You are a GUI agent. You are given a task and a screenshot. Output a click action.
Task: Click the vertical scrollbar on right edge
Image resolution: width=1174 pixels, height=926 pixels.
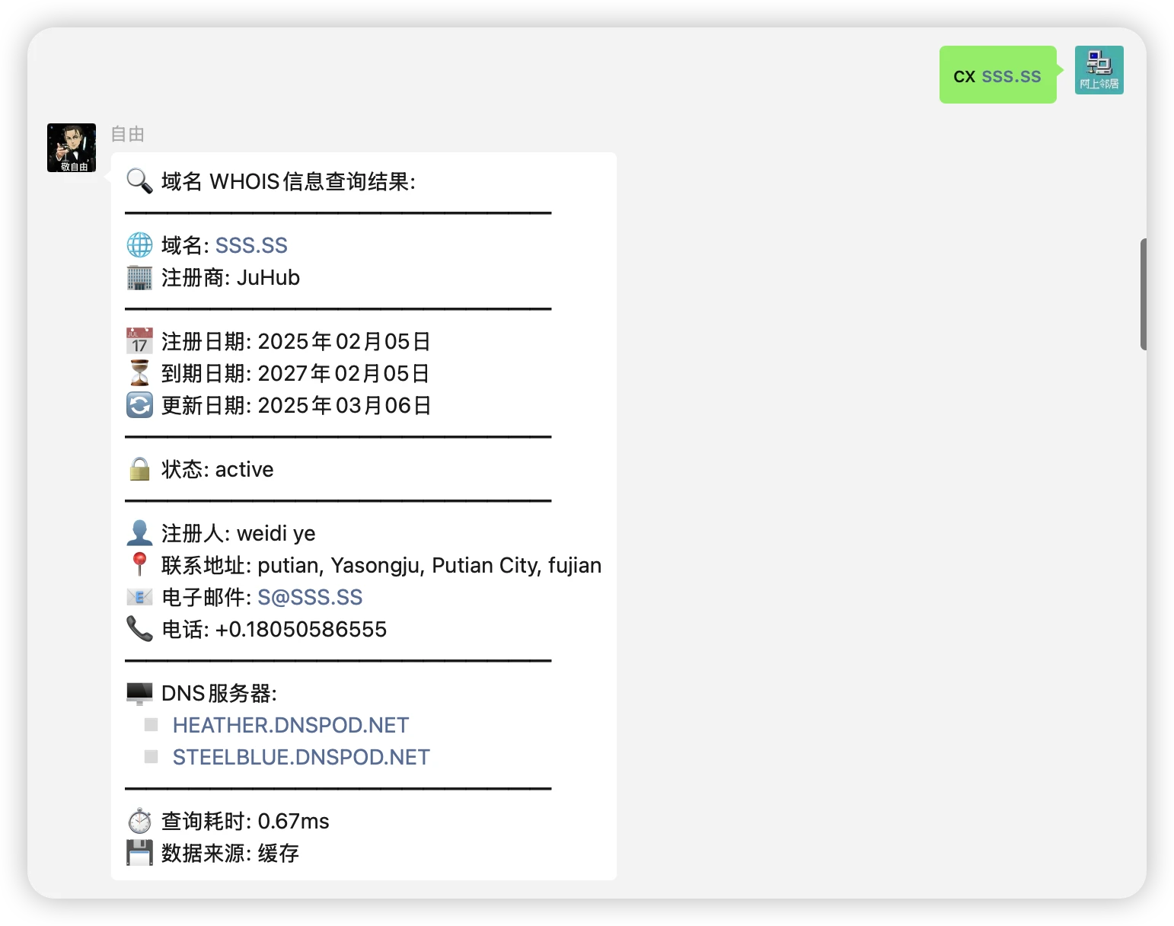click(x=1143, y=294)
